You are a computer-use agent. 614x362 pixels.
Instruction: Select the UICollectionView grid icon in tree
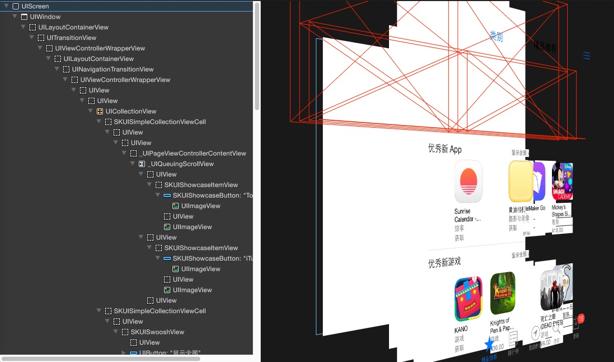point(100,111)
